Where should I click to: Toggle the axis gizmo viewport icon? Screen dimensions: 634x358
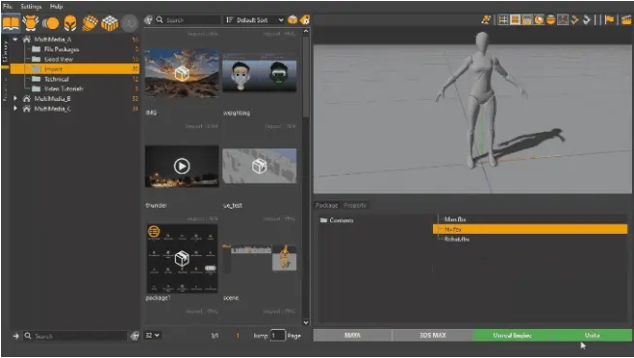[x=563, y=19]
